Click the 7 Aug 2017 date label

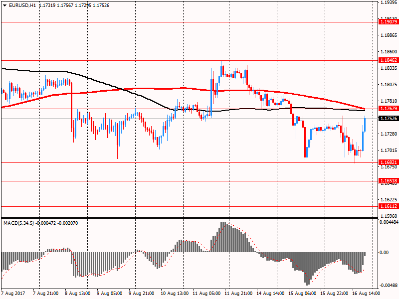[x=13, y=294]
